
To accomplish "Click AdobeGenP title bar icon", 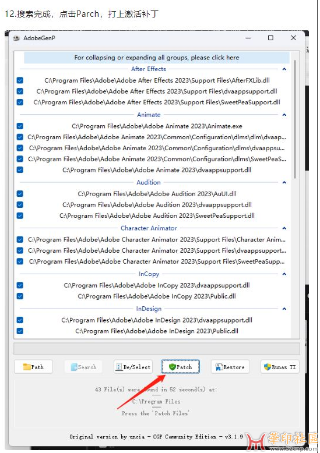I will 17,38.
